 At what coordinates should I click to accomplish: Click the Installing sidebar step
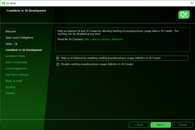(10, 87)
